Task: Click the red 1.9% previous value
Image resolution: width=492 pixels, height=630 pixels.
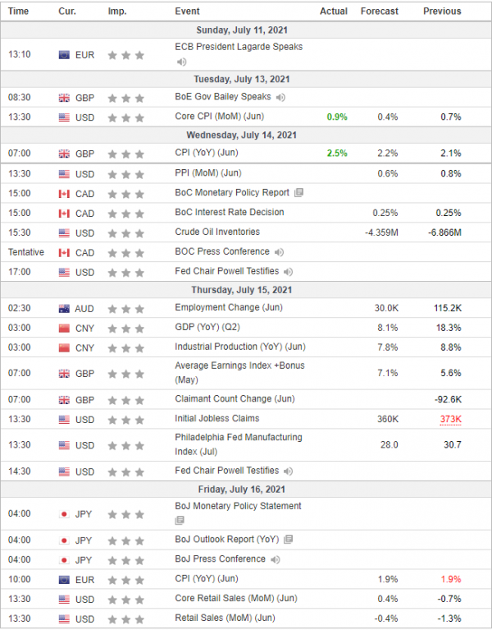Action: (451, 579)
